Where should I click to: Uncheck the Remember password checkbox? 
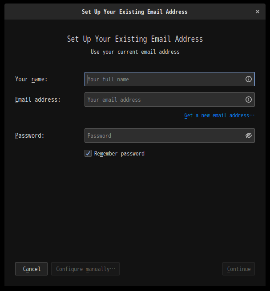point(88,153)
